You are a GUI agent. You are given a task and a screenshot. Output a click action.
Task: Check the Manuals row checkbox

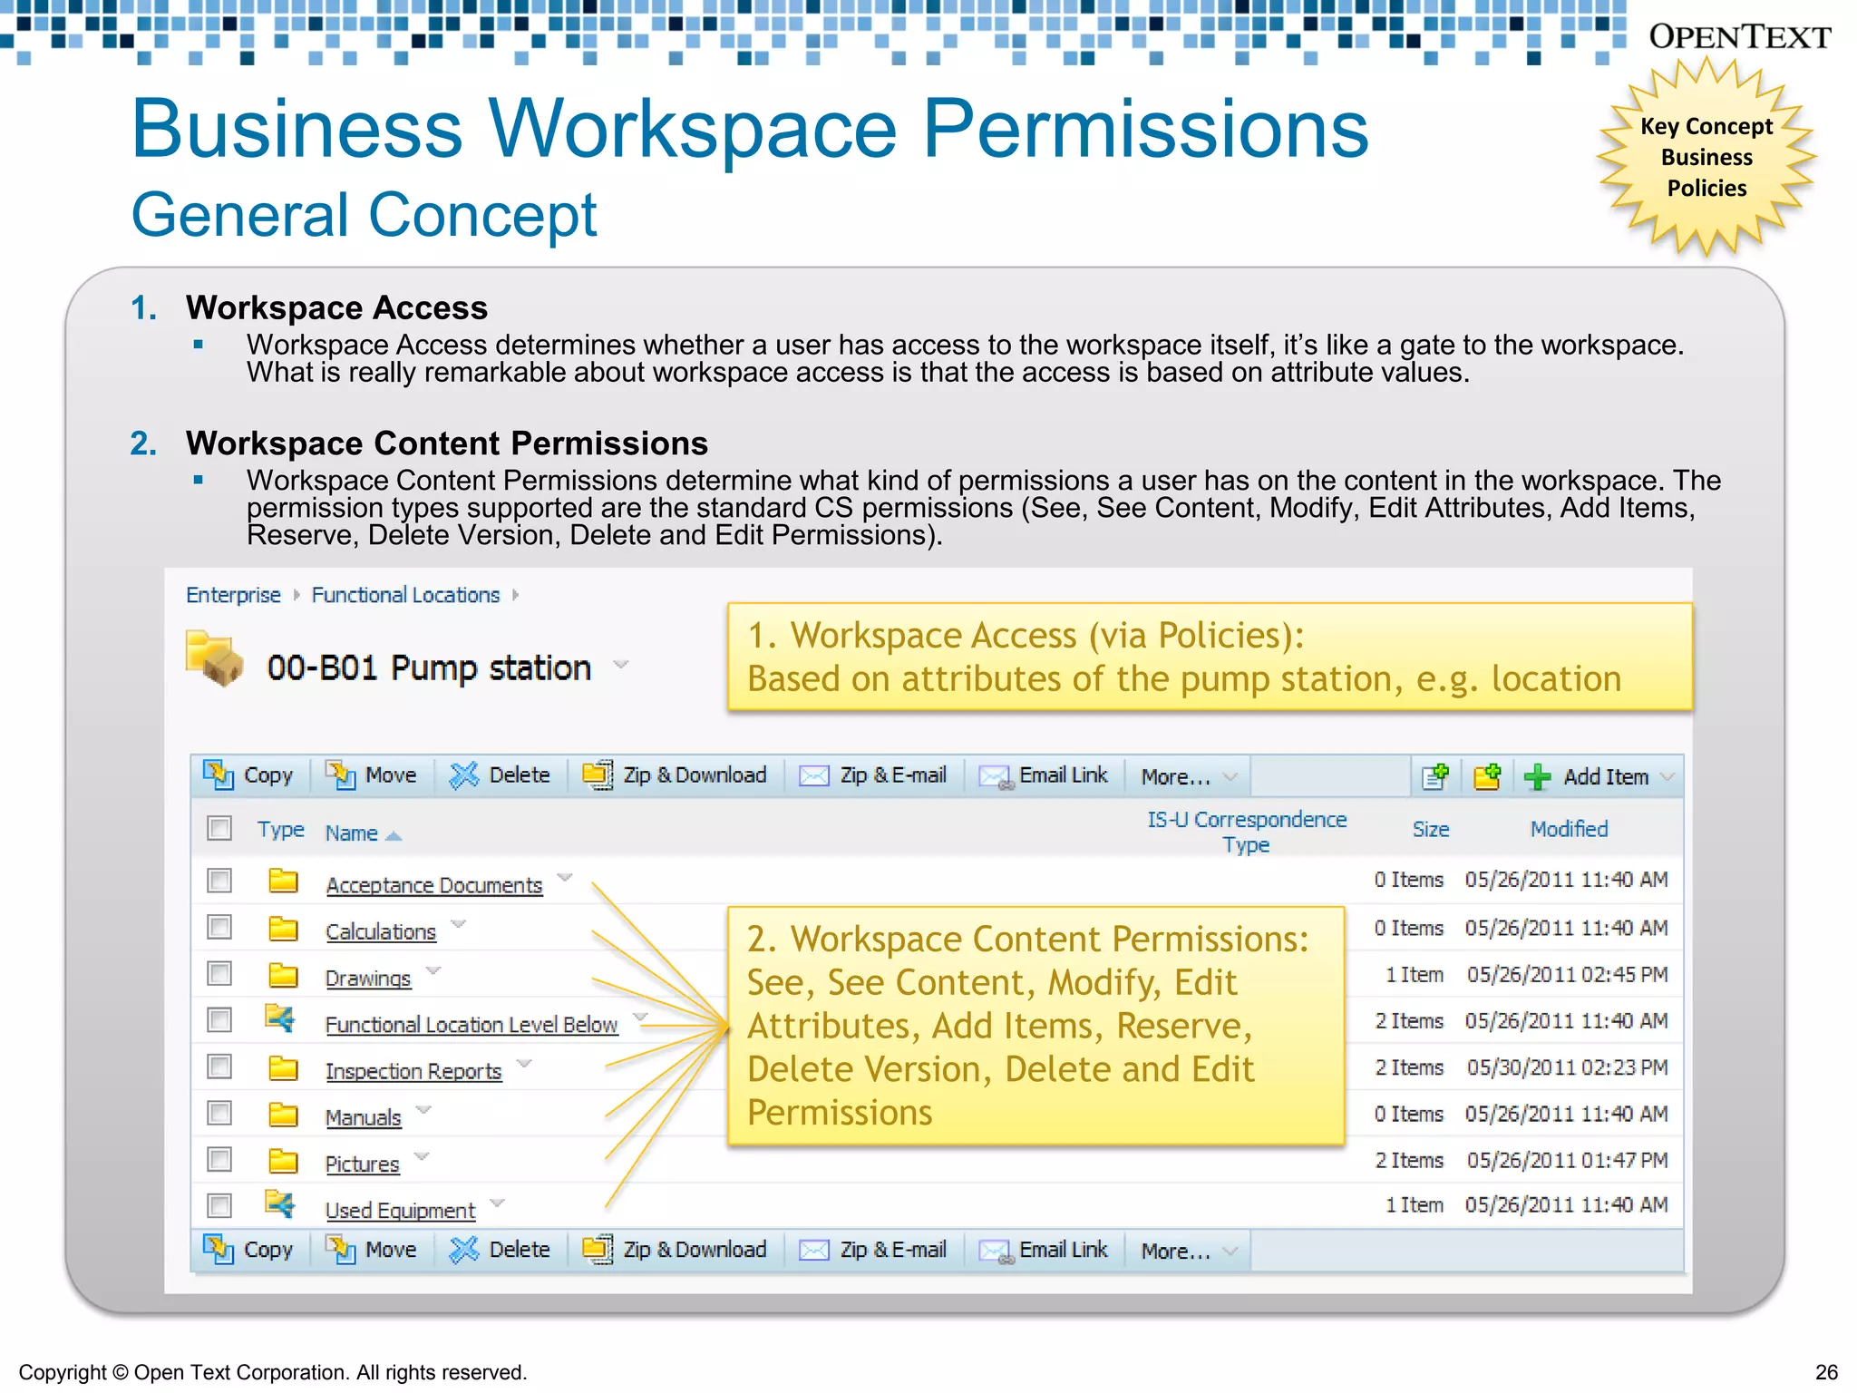tap(219, 1113)
